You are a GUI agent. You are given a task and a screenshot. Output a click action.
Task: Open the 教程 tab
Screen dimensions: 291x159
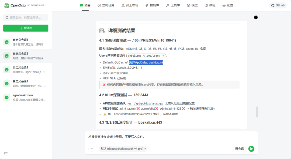tap(210, 5)
